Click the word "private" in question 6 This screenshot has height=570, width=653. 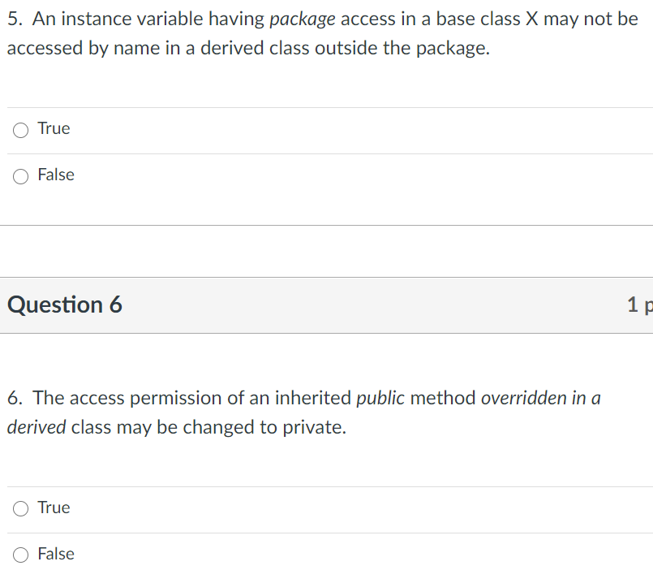click(x=312, y=427)
